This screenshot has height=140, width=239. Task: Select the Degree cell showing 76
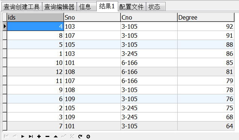pyautogui.click(x=206, y=99)
